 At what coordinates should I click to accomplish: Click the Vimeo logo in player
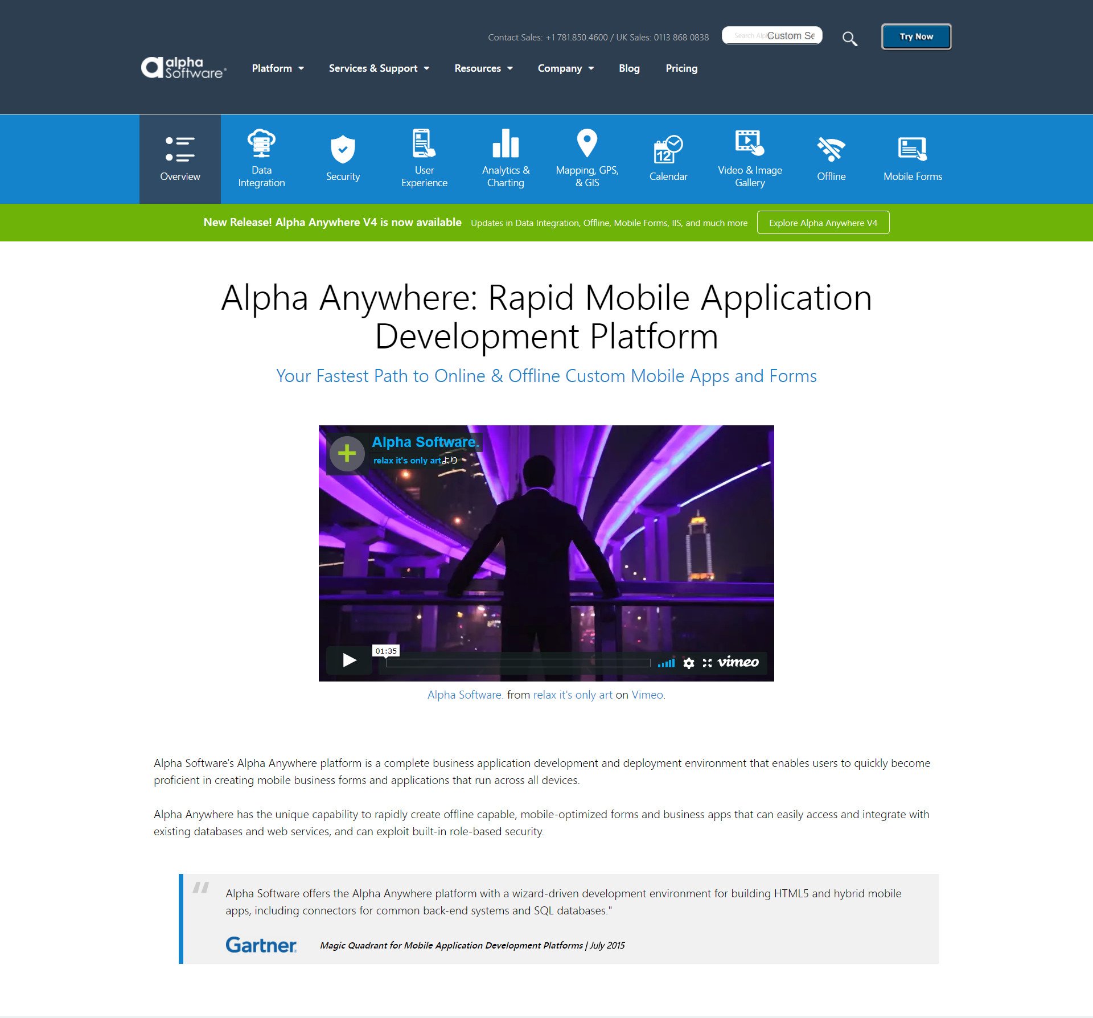738,662
